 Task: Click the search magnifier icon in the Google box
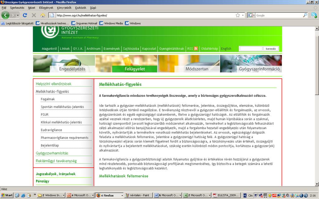pos(305,15)
